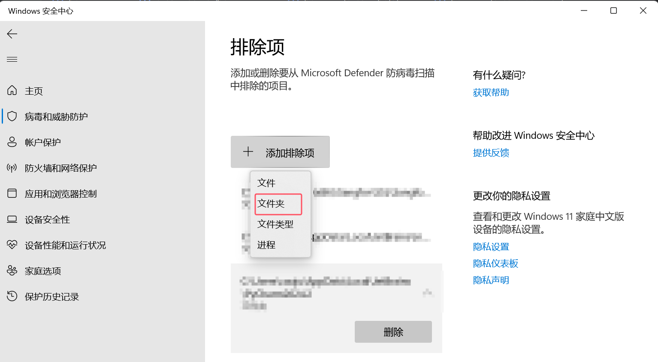Open 保护历史记录 in the sidebar
Image resolution: width=658 pixels, height=362 pixels.
52,296
